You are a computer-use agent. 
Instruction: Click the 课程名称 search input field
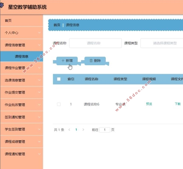(x=95, y=43)
